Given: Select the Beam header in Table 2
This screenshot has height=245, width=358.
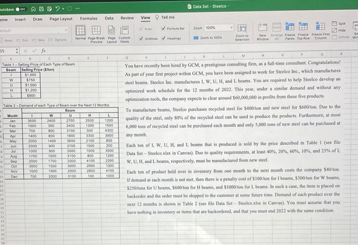Looking at the screenshot, I should (x=70, y=110).
